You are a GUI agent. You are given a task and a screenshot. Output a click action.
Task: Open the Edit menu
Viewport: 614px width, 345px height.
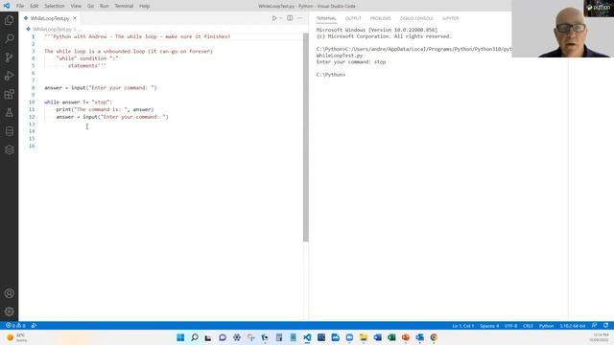35,6
